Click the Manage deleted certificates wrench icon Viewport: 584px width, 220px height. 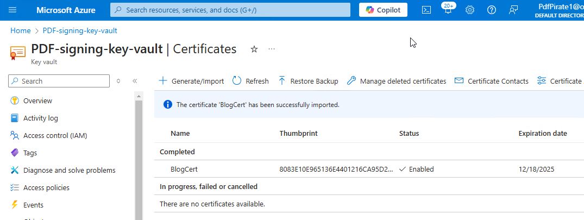pyautogui.click(x=351, y=80)
